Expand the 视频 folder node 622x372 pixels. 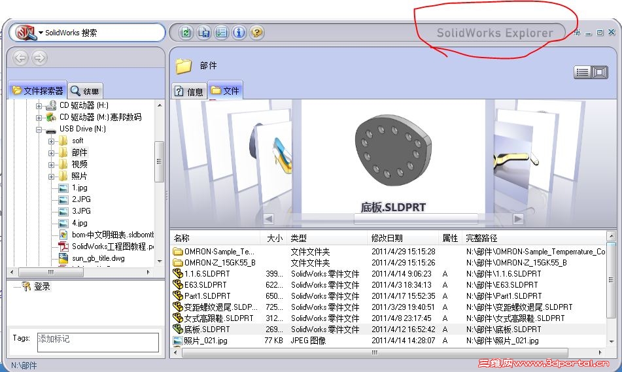click(51, 165)
